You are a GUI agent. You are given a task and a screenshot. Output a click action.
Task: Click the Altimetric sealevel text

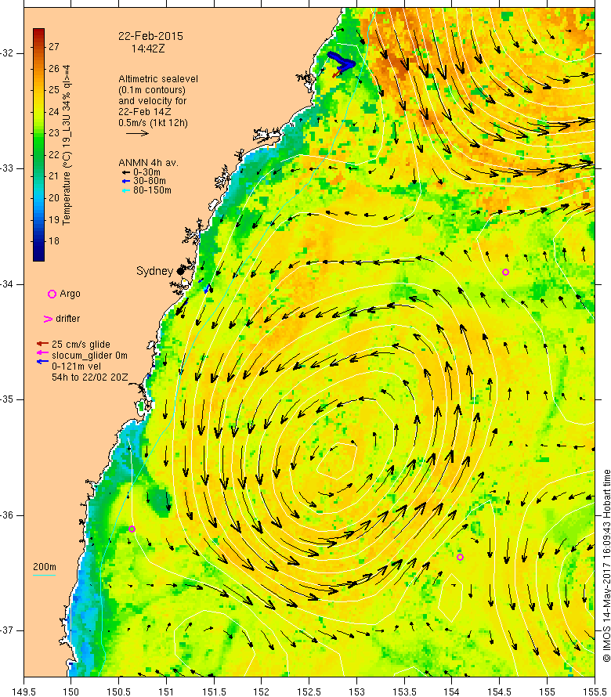(158, 79)
